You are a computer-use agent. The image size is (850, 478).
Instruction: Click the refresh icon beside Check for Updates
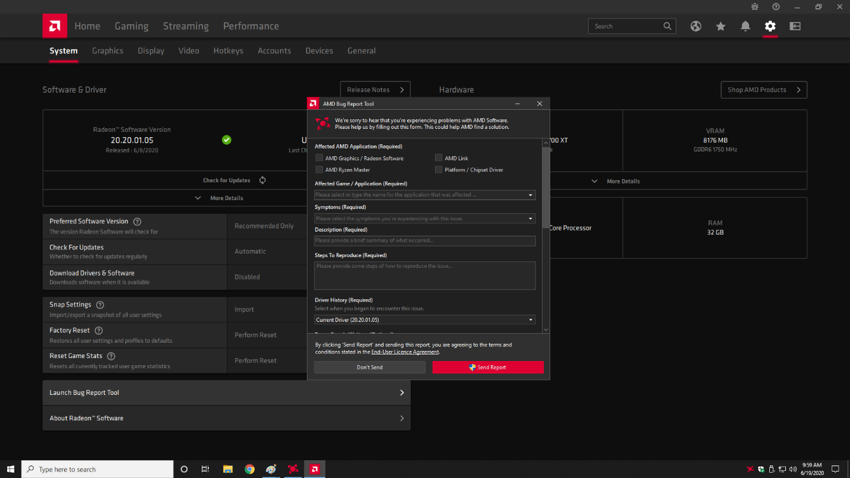pos(262,181)
